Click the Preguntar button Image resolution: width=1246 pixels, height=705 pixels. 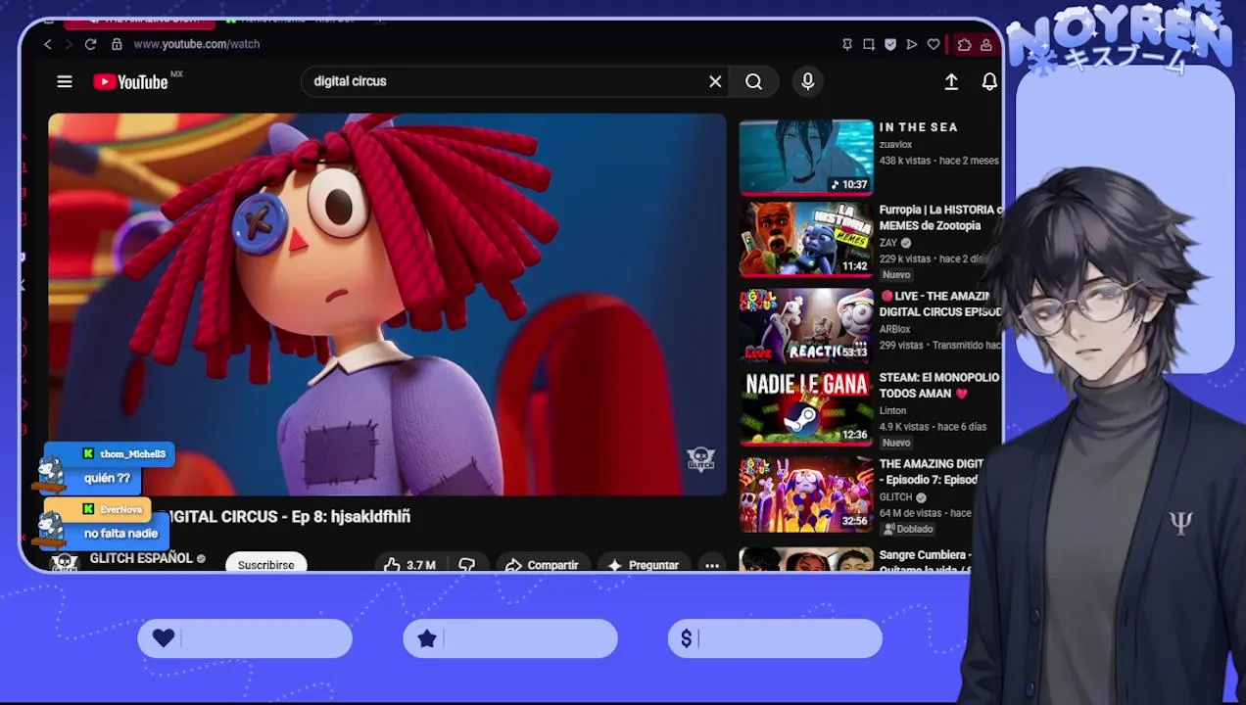pos(643,565)
